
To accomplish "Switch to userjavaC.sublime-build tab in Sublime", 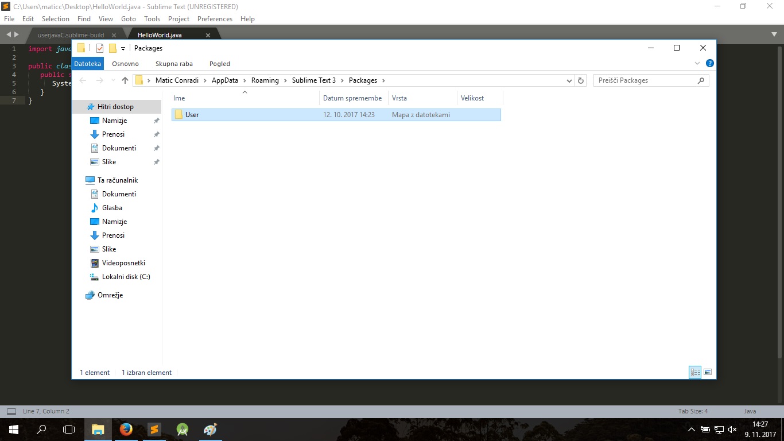I will (x=71, y=35).
